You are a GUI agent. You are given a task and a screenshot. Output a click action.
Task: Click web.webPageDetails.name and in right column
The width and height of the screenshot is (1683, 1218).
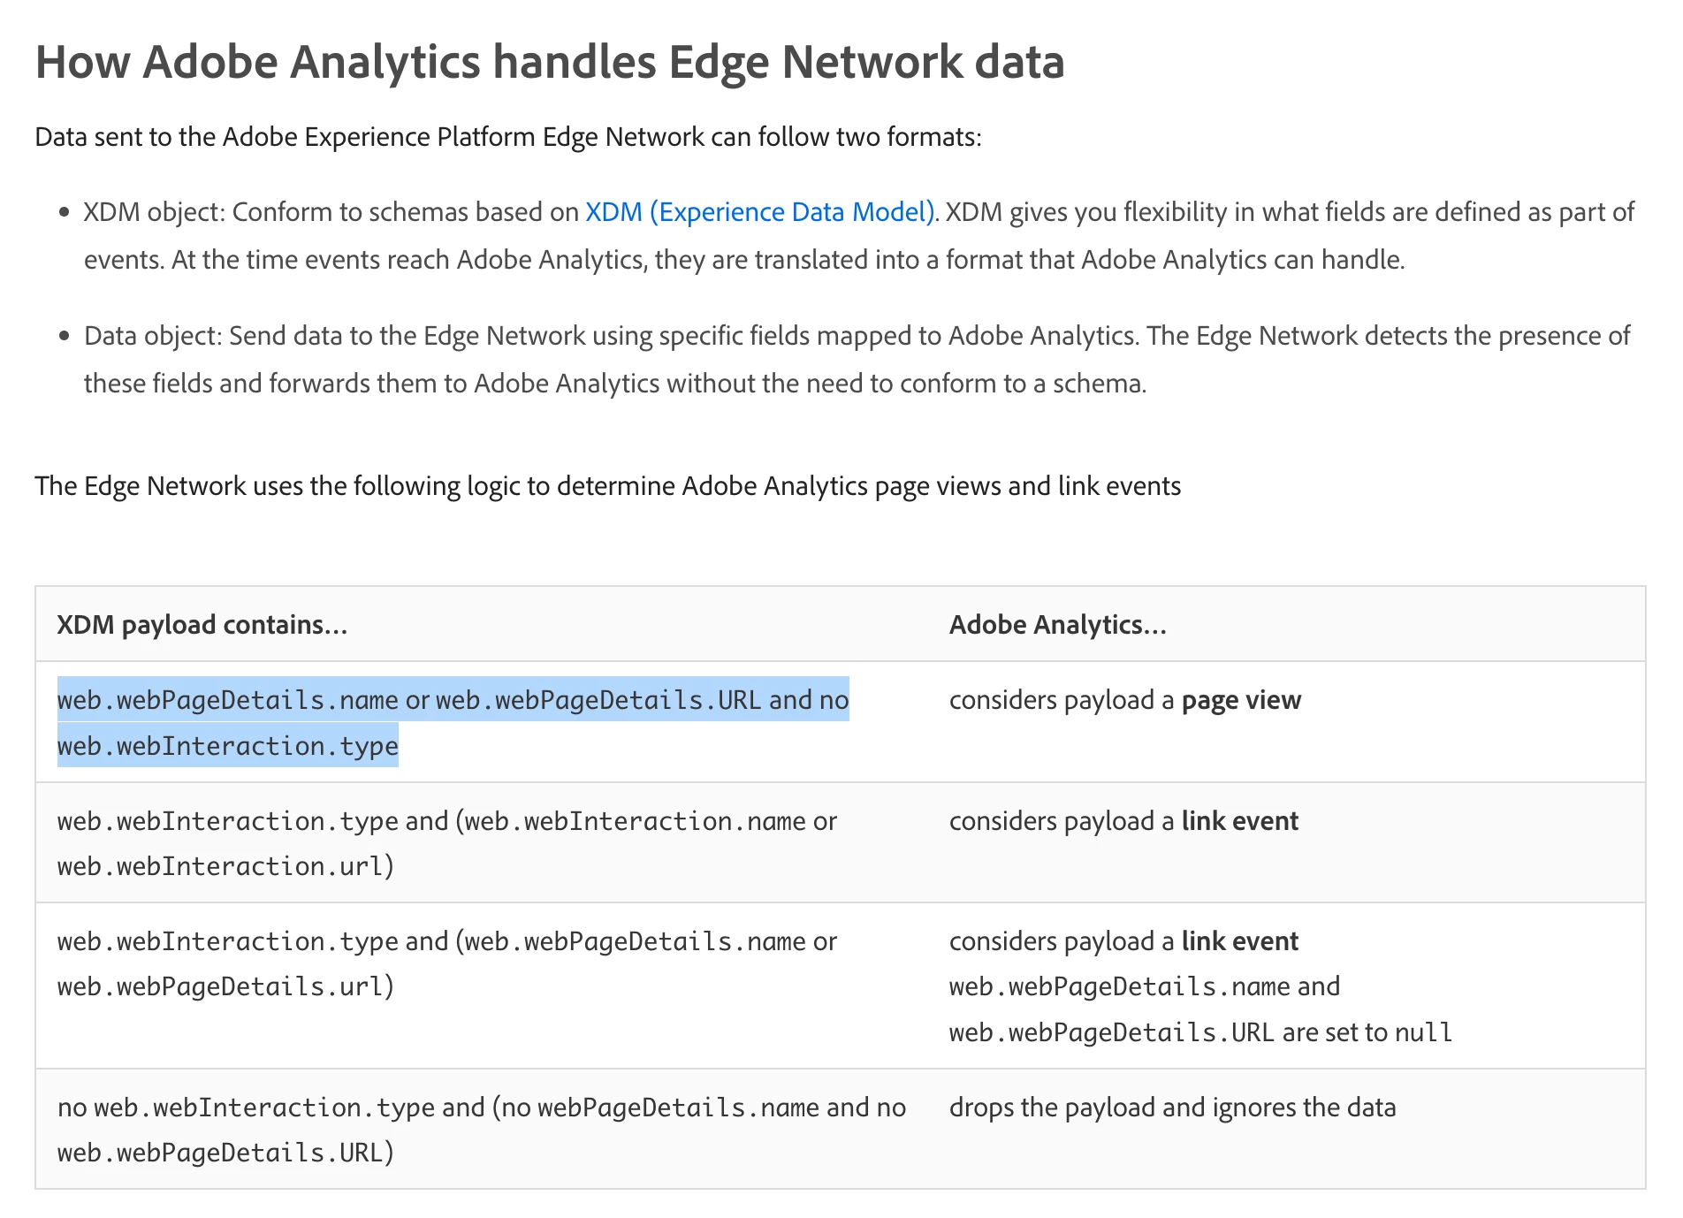click(x=1145, y=986)
